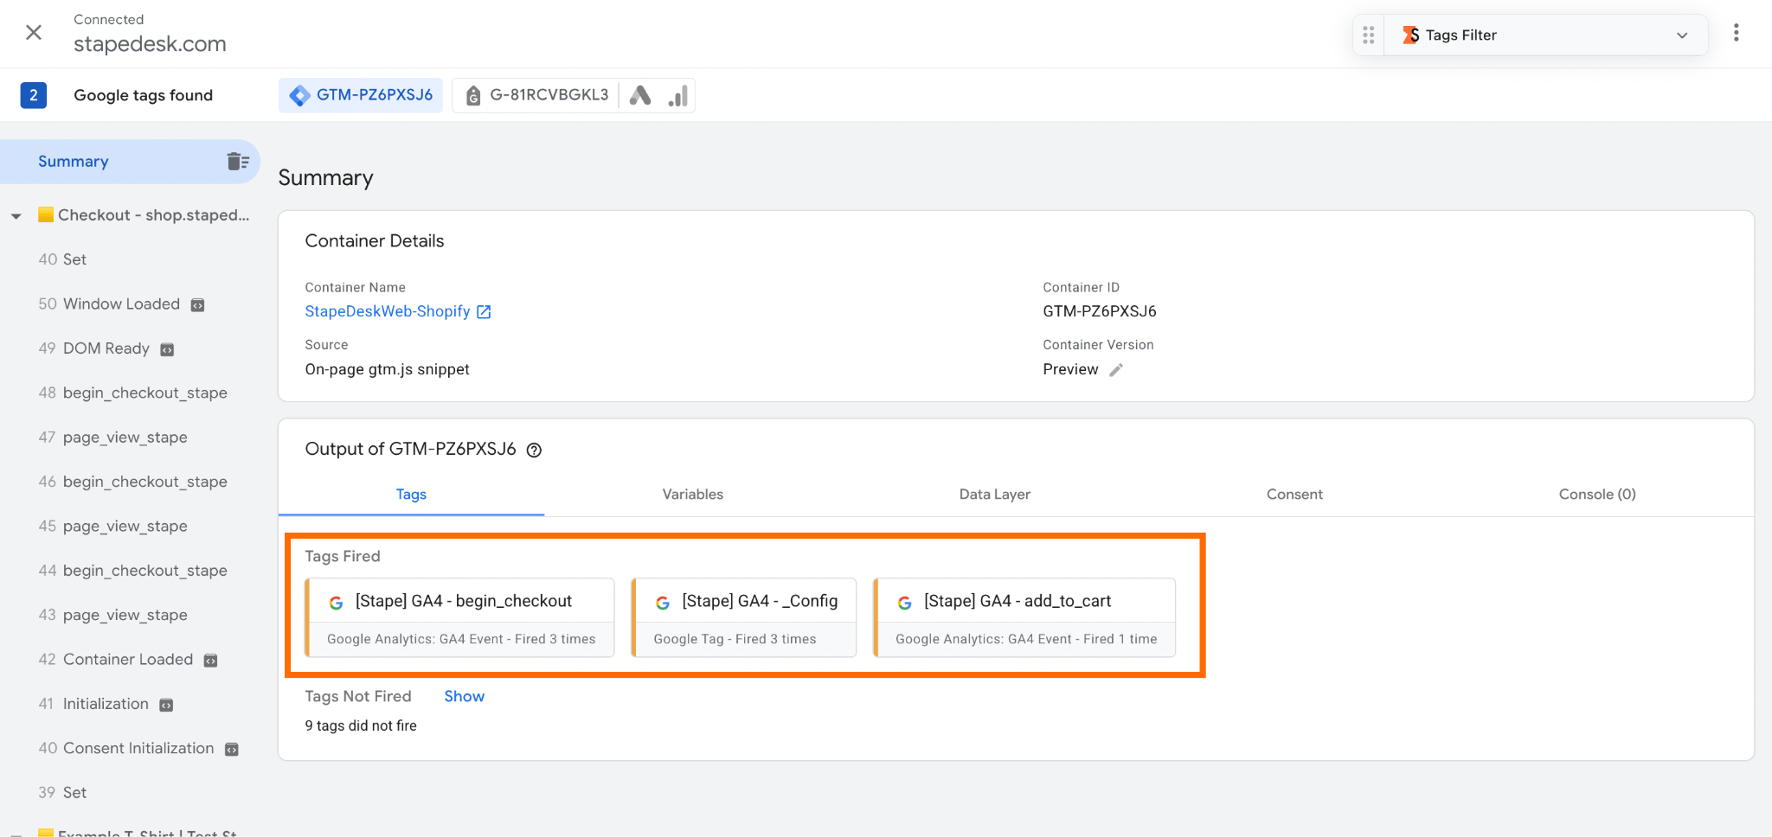Collapse the Checkout - shop.staped... group
Image resolution: width=1772 pixels, height=837 pixels.
tap(16, 216)
